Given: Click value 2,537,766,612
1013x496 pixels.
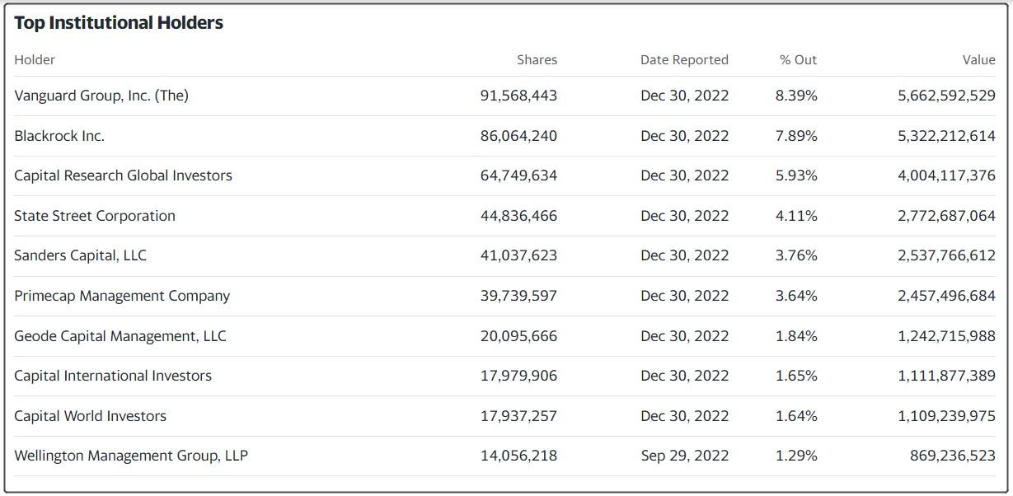Looking at the screenshot, I should click(x=946, y=255).
